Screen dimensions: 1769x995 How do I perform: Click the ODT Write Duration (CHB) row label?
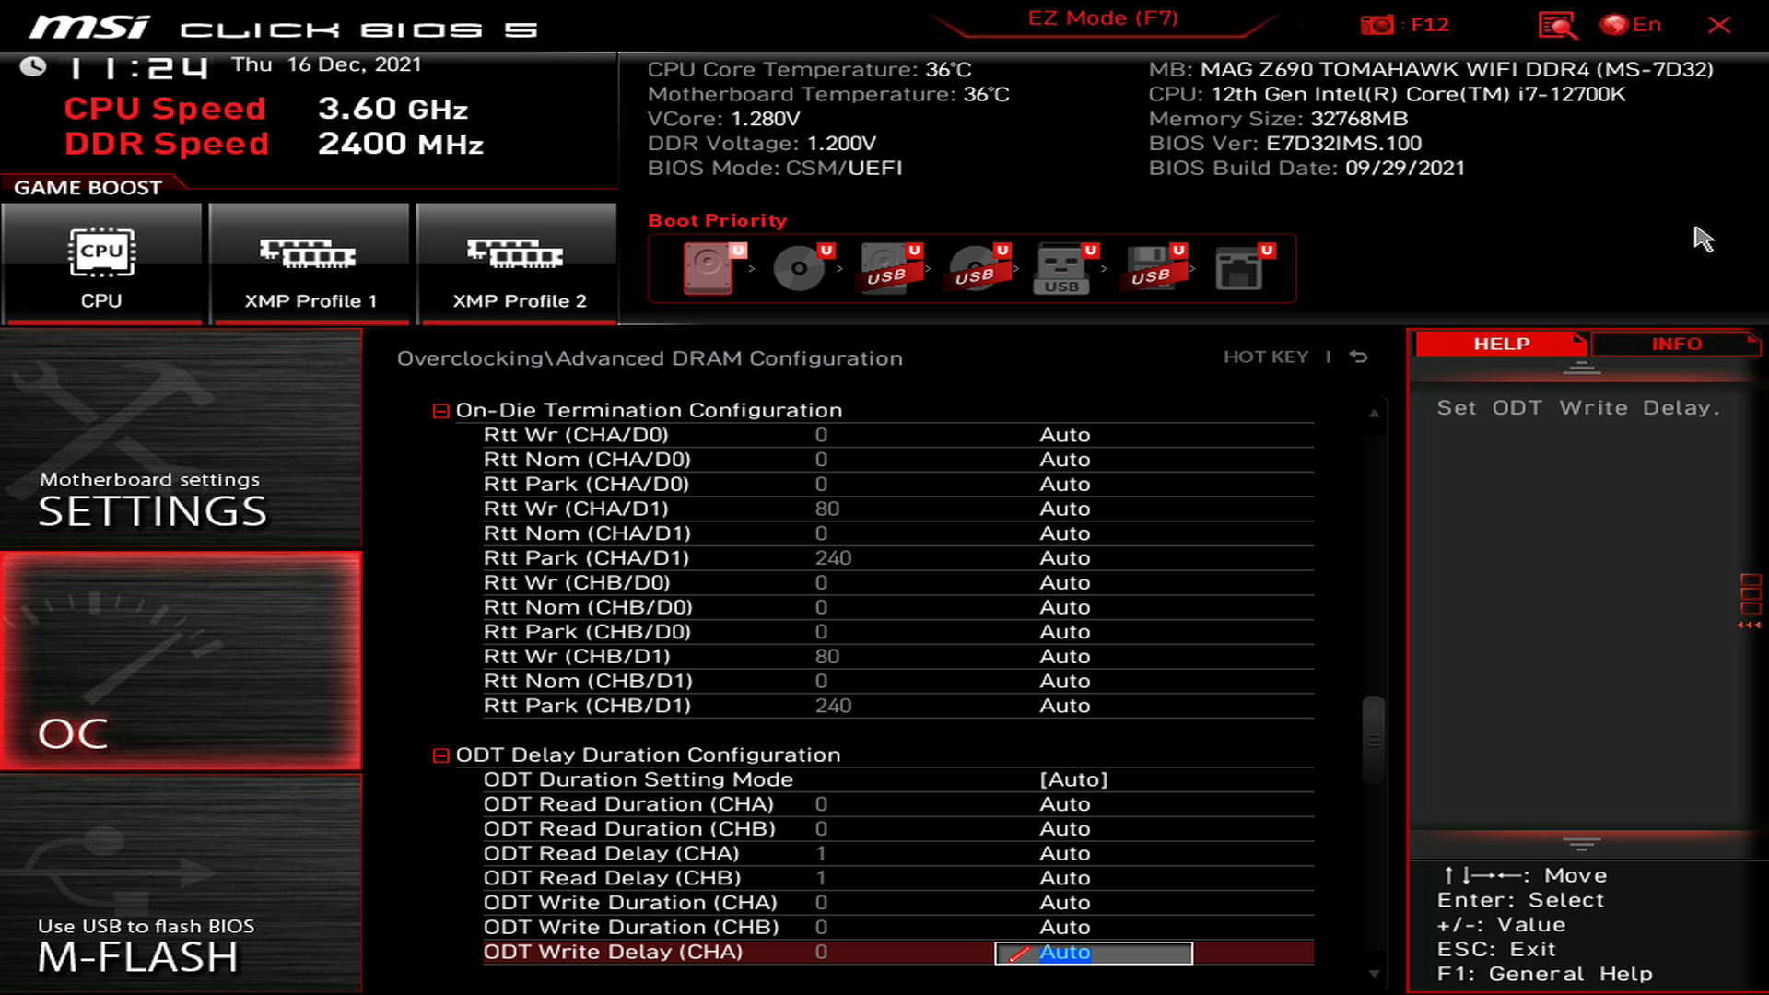(631, 928)
